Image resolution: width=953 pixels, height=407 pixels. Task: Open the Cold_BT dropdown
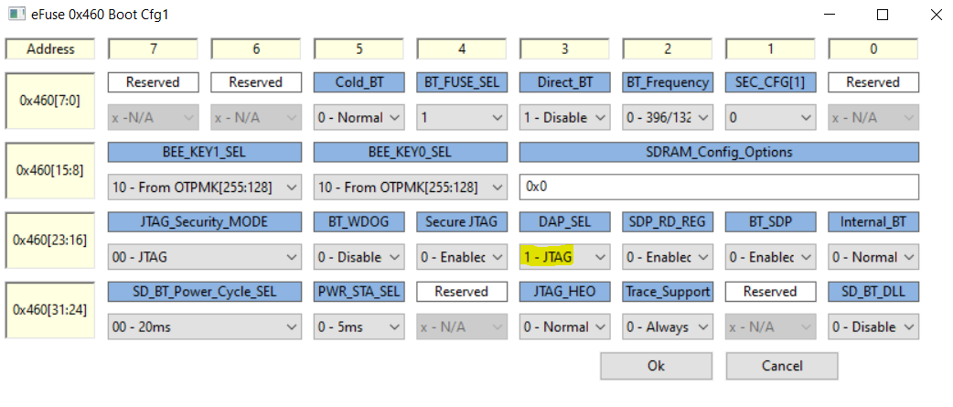359,117
